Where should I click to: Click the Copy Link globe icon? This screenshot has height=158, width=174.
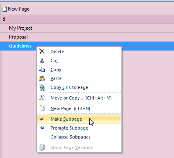click(42, 87)
